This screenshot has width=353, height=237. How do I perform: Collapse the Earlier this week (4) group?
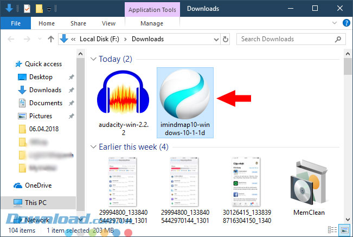pos(93,147)
